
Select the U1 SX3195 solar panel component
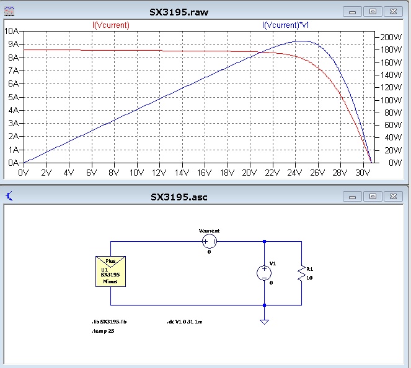click(x=110, y=272)
